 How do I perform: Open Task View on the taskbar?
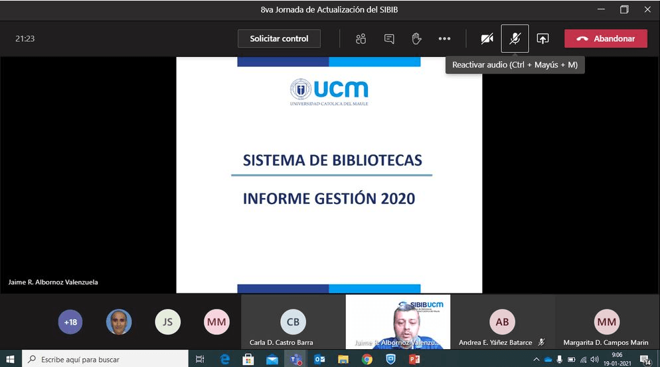click(200, 359)
